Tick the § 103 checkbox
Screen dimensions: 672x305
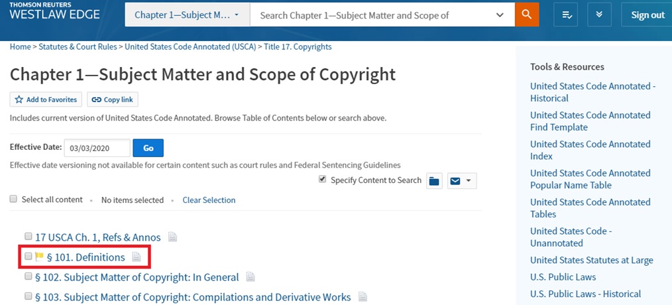pos(28,296)
